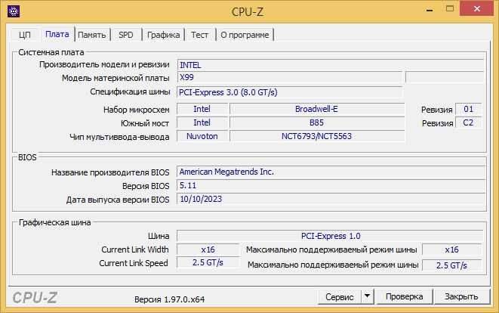Click the maximum supported 2.5 GT/s value
Viewport: 499px width, 313px height.
(452, 265)
